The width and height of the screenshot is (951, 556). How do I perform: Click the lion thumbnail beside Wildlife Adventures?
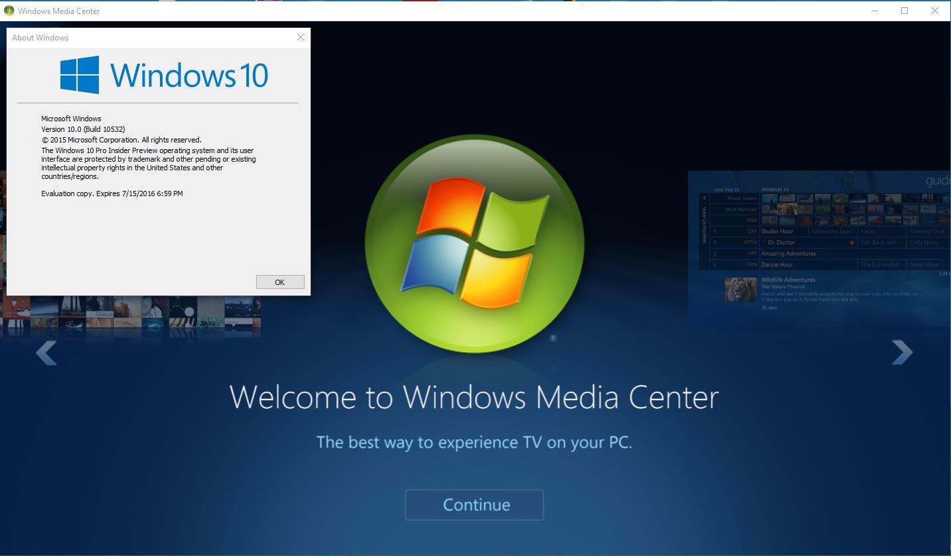click(x=741, y=290)
